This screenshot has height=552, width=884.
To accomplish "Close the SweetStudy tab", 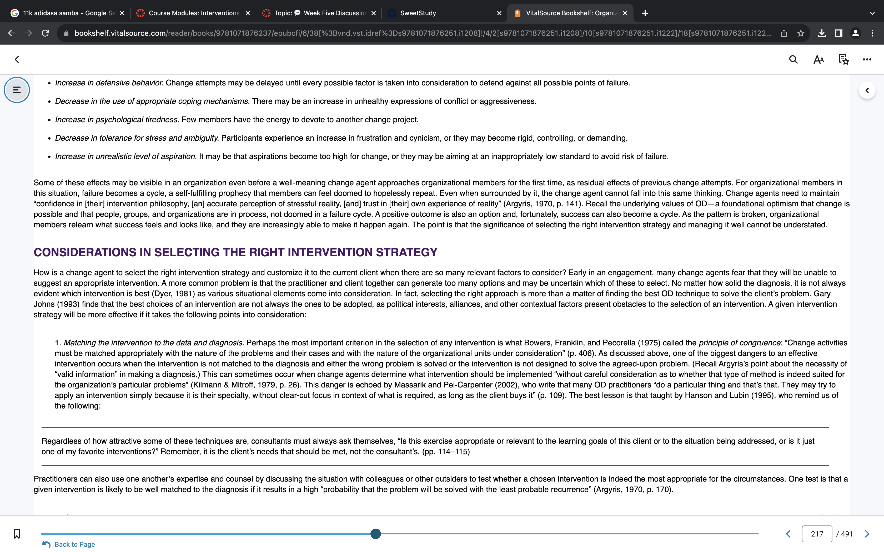I will (x=499, y=13).
